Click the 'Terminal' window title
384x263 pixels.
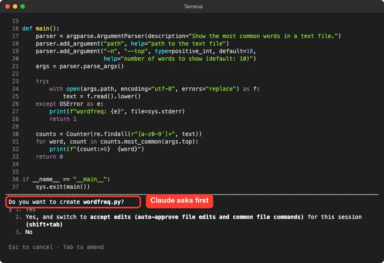pyautogui.click(x=193, y=7)
